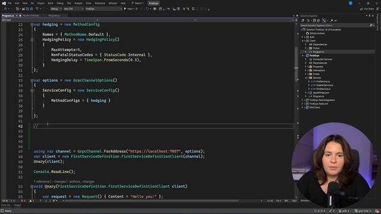Open the startup project dropdown

pyautogui.click(x=104, y=9)
